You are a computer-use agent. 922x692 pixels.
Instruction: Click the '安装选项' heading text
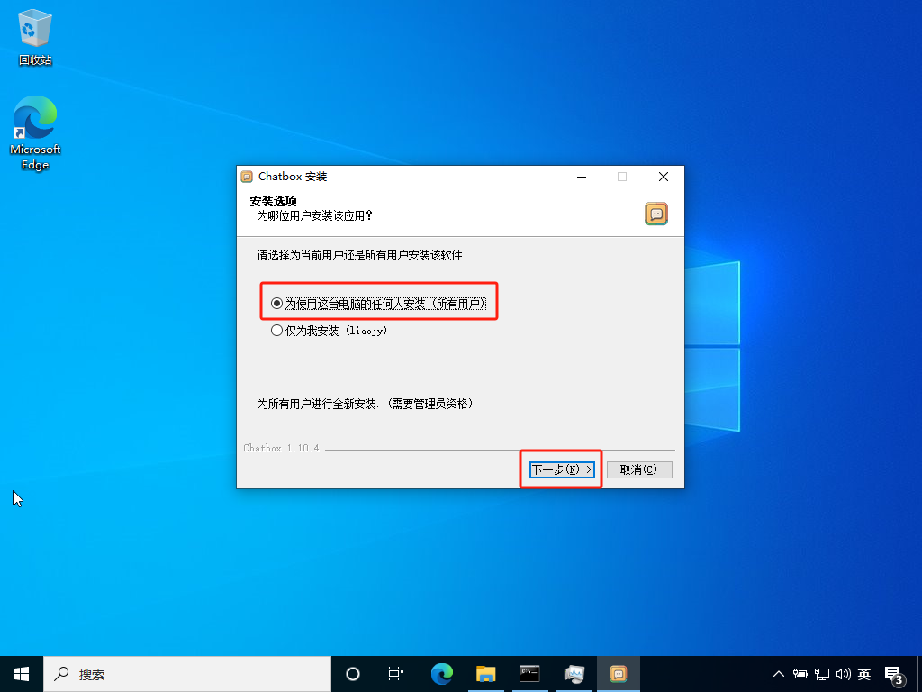(x=273, y=201)
